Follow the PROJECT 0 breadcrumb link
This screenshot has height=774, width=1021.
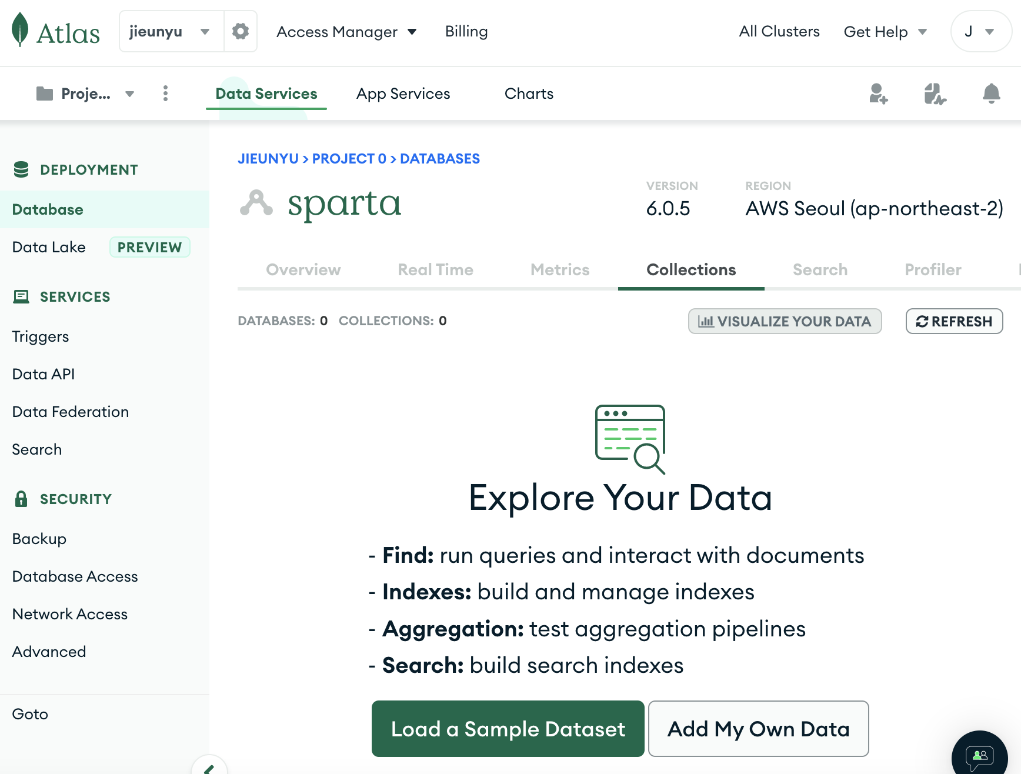pos(349,159)
